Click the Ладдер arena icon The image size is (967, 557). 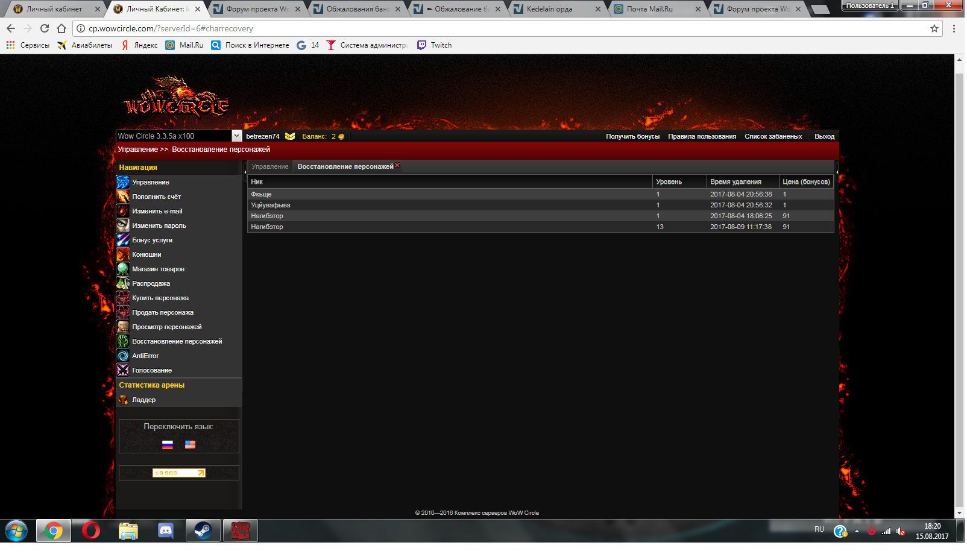123,400
